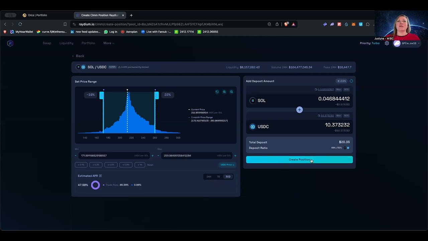Image resolution: width=428 pixels, height=241 pixels.
Task: Click the Back link
Action: [x=78, y=56]
